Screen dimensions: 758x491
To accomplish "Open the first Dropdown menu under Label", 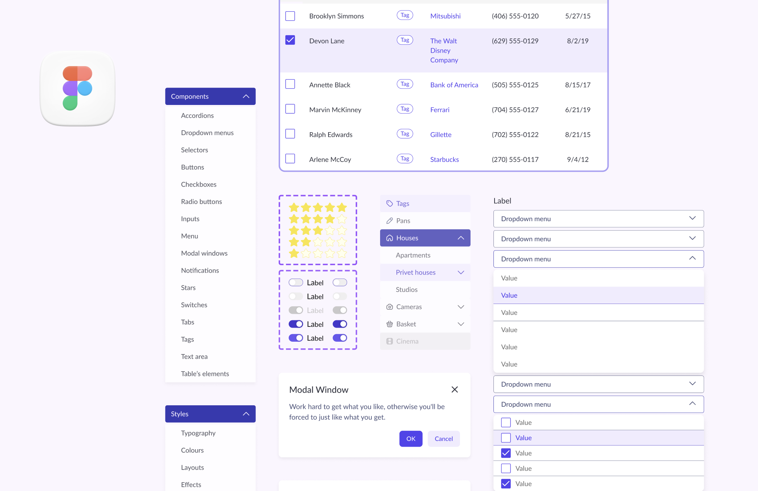I will [598, 219].
